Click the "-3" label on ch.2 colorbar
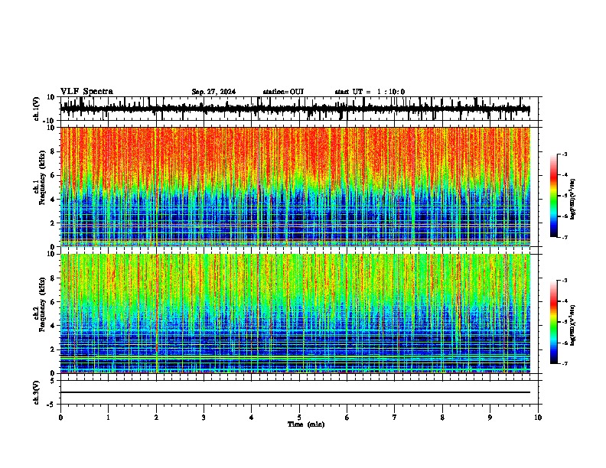The height and width of the screenshot is (468, 606). [x=564, y=281]
